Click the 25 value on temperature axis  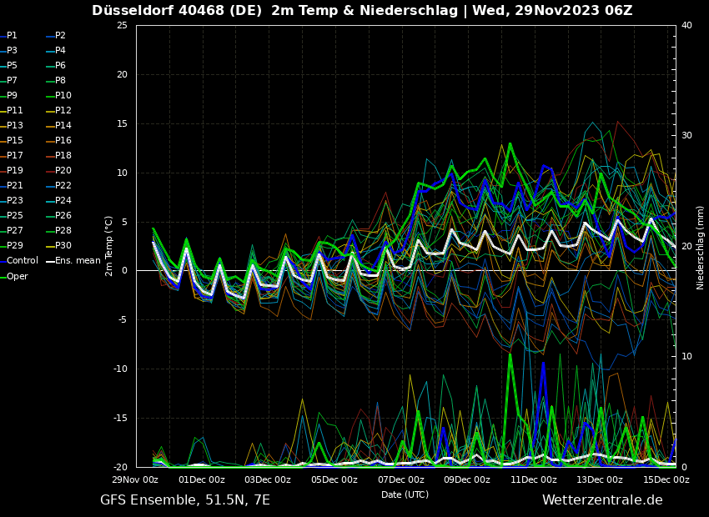pyautogui.click(x=122, y=25)
